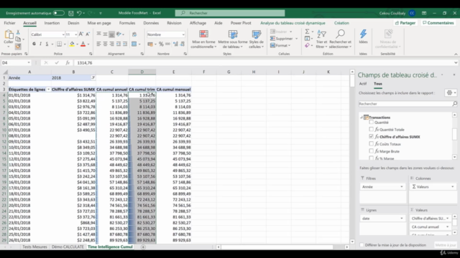Screen dimensions: 460x258
Task: Switch to the Insertion ribbon tab
Action: [x=52, y=23]
